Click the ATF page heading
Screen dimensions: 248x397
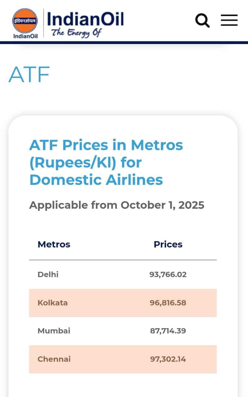(x=29, y=74)
